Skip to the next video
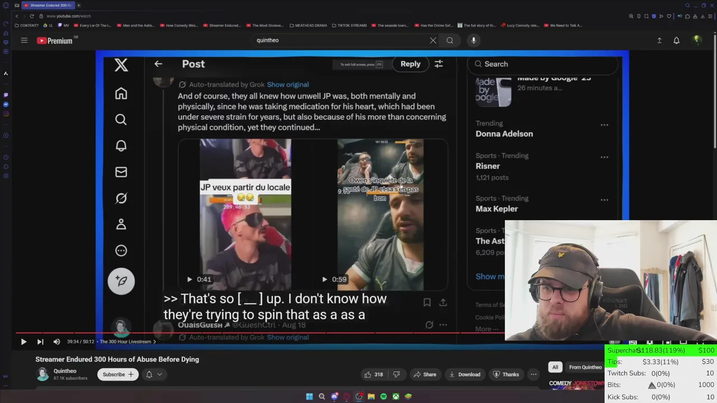The image size is (717, 403). (40, 341)
